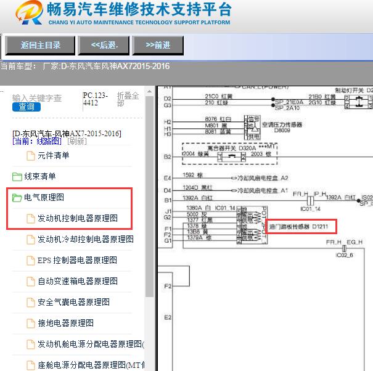Click the 线束清单 green folder icon
Image resolution: width=373 pixels, height=371 pixels.
pyautogui.click(x=17, y=177)
